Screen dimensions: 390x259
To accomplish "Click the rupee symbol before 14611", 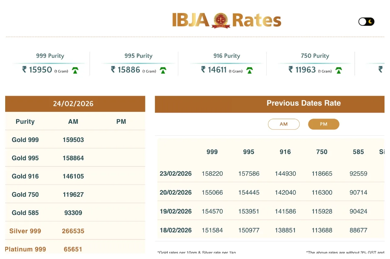I will (203, 69).
